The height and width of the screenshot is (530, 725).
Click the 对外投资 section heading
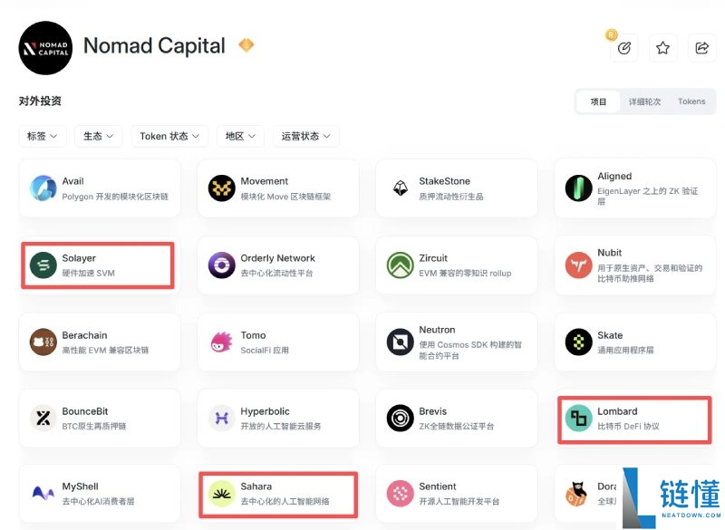pos(40,101)
